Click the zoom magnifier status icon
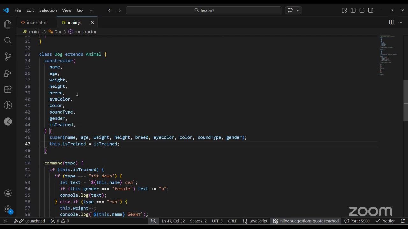This screenshot has height=229, width=408. pyautogui.click(x=153, y=221)
